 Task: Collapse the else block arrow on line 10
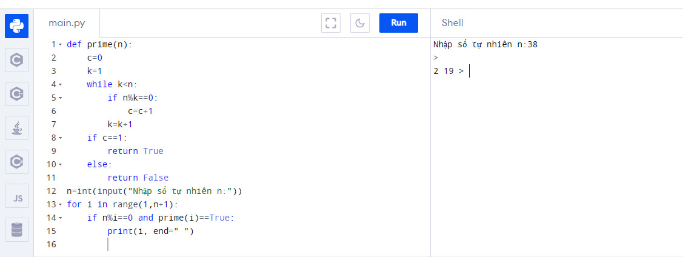coord(60,165)
